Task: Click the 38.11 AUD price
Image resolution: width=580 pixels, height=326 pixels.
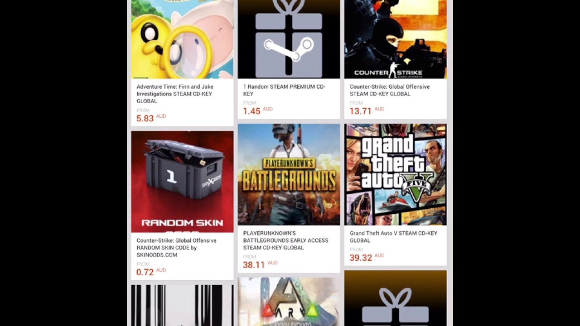Action: pos(260,264)
